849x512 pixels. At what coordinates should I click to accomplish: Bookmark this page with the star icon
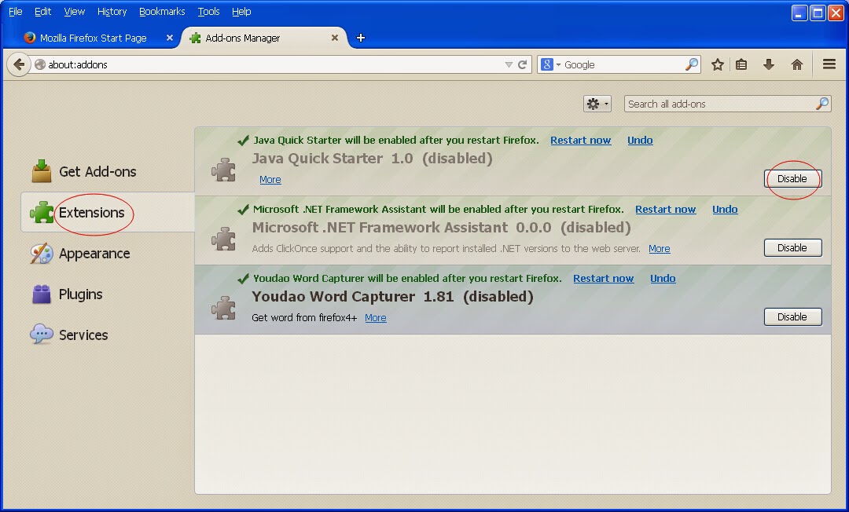pos(718,65)
